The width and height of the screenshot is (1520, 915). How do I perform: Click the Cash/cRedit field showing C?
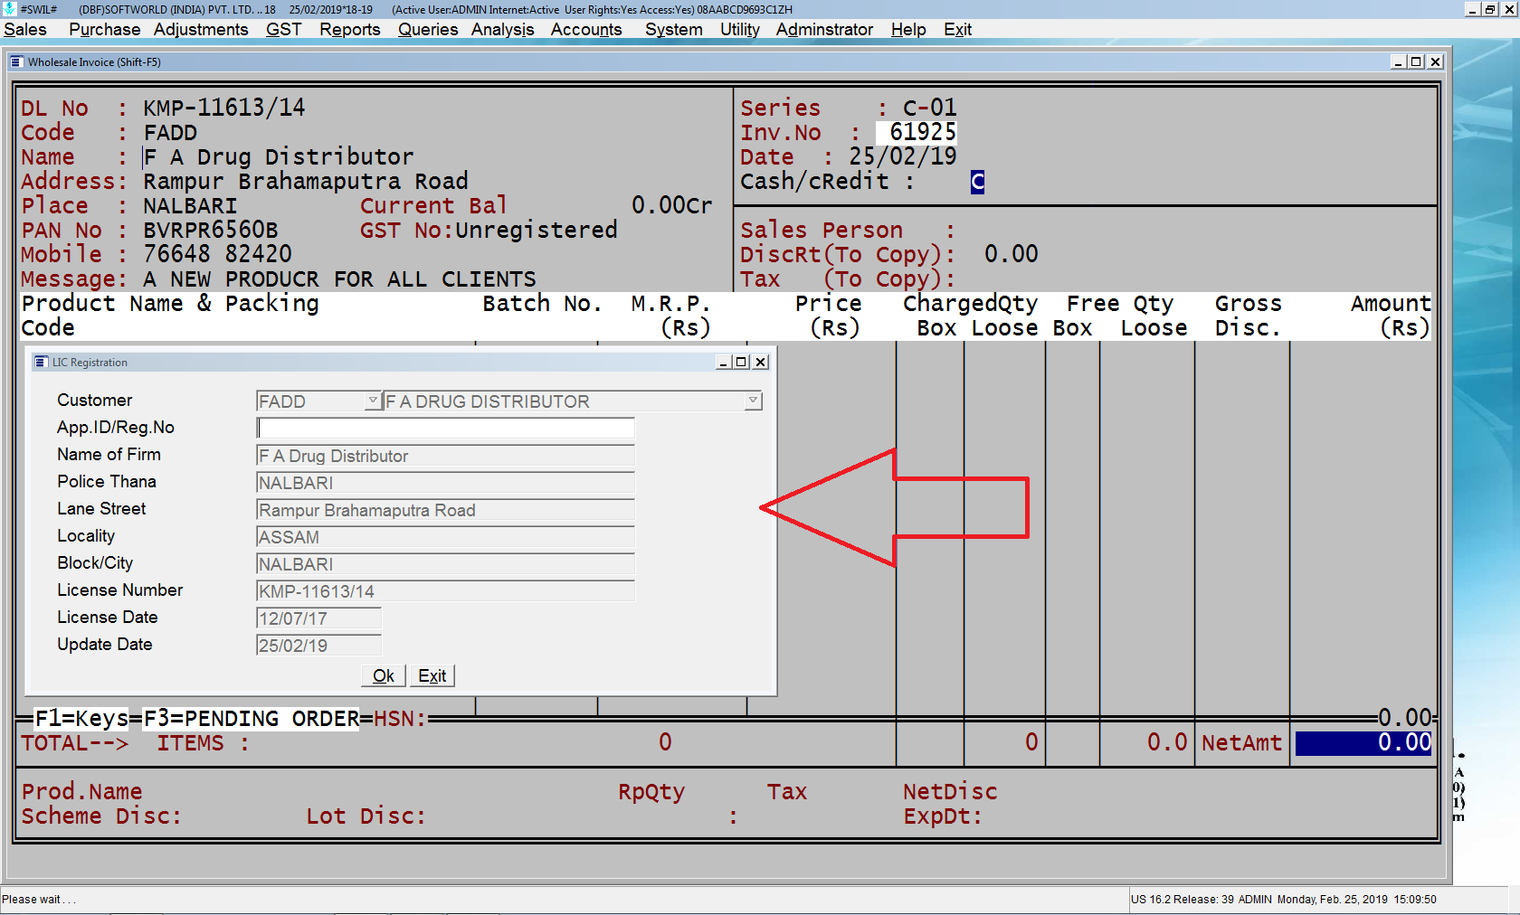click(x=977, y=182)
